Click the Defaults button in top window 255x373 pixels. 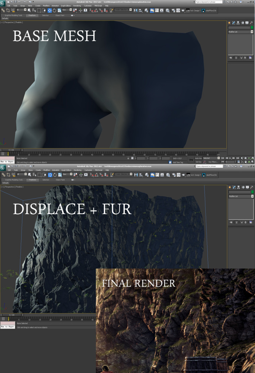pyautogui.click(x=5, y=18)
